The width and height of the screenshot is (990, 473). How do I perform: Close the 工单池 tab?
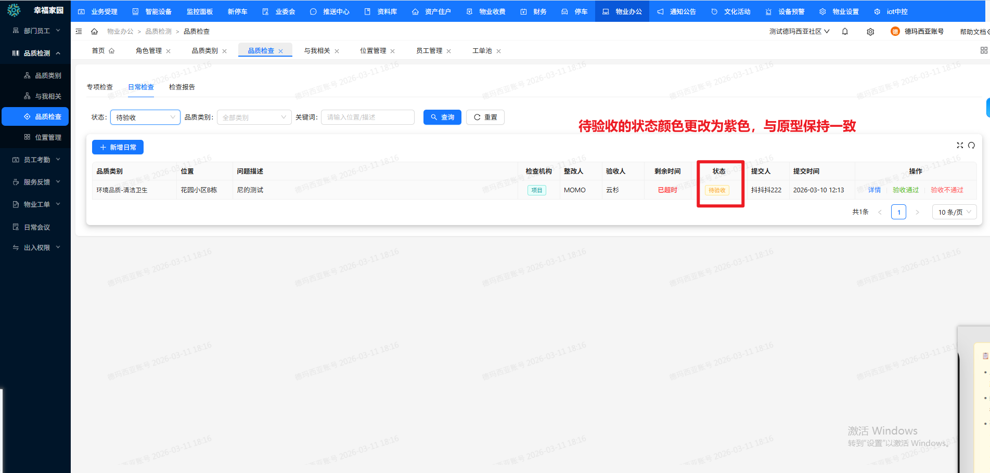(x=498, y=51)
